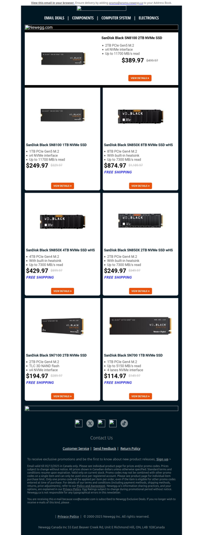
Task: Go to the COMPONENTS menu item
Action: (x=83, y=18)
